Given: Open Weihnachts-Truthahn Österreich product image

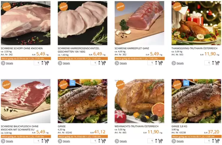Looking at the screenshot, I should pos(139,101).
